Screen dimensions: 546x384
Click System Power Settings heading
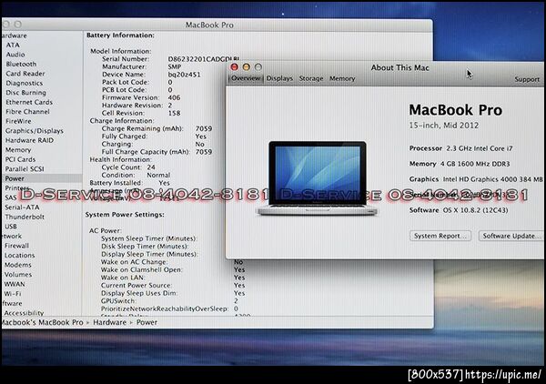tap(125, 215)
